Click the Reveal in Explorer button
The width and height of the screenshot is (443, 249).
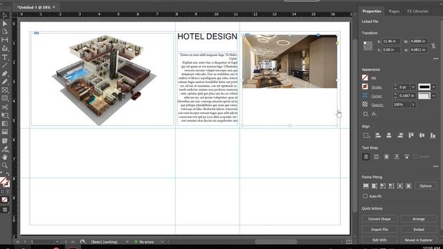(418, 240)
